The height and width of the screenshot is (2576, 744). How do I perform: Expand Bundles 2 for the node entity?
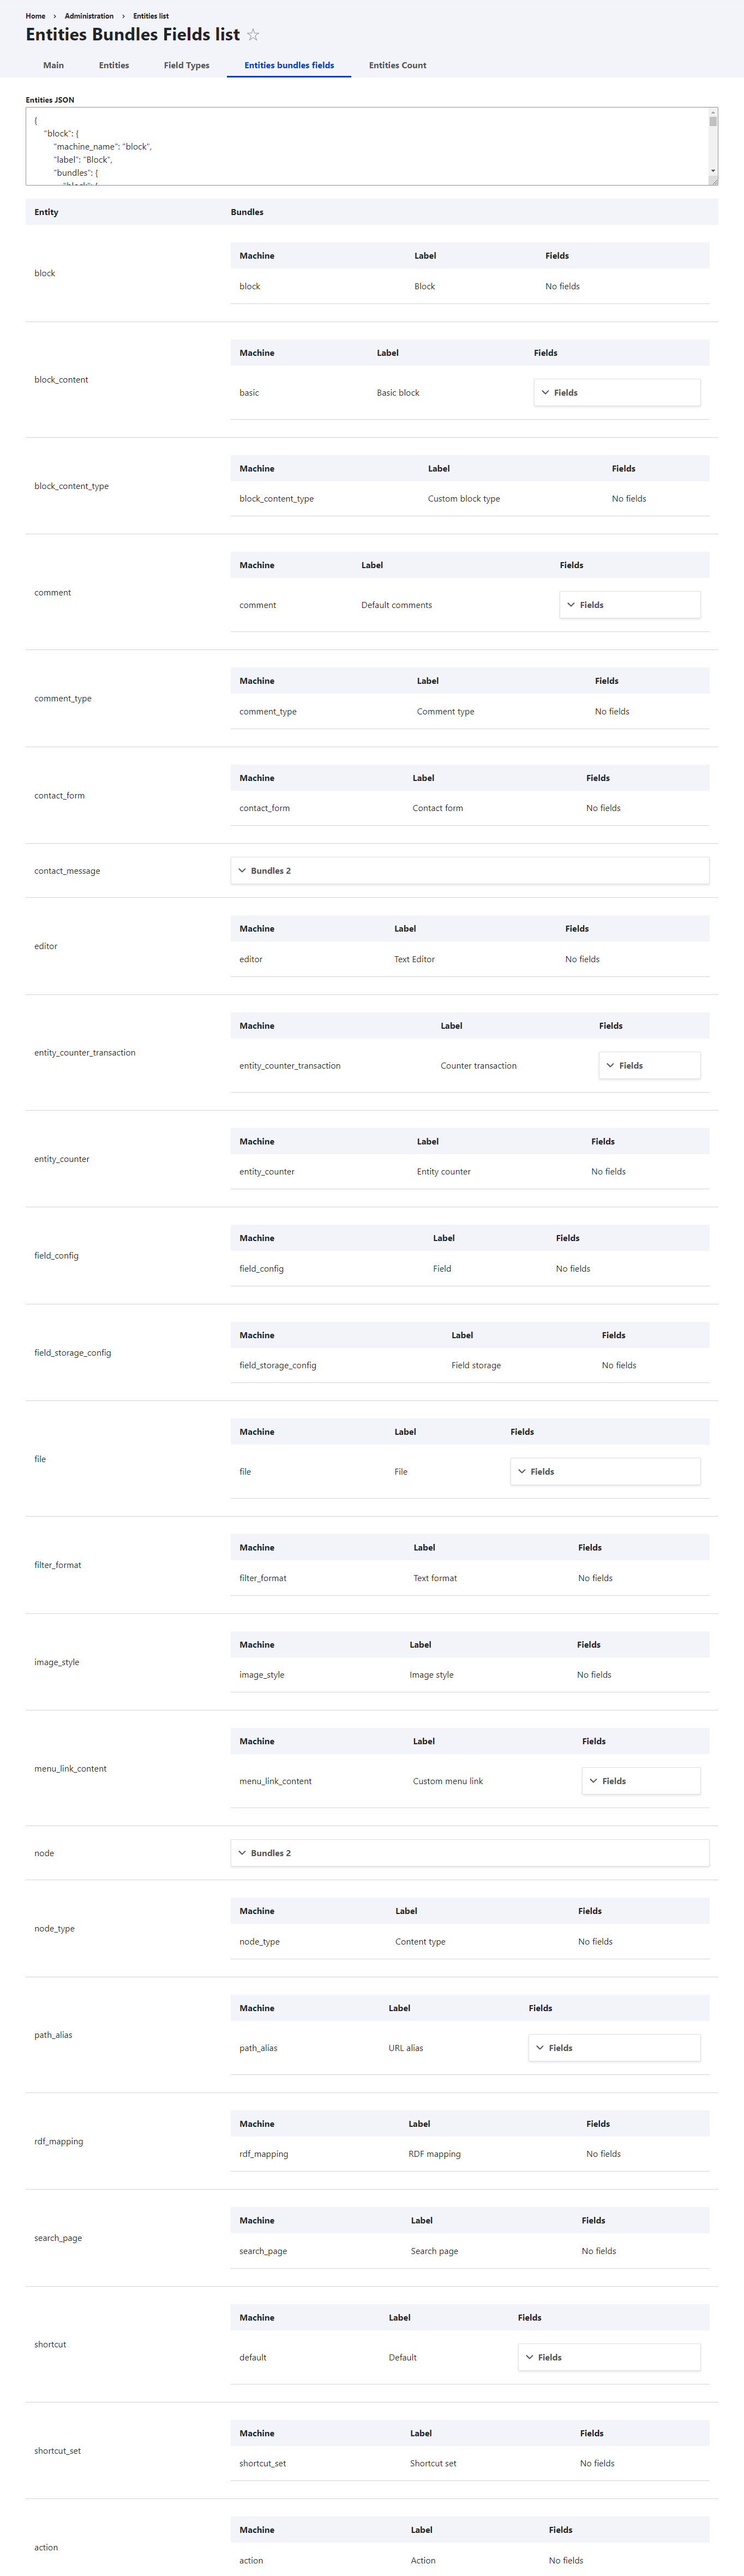[470, 1853]
